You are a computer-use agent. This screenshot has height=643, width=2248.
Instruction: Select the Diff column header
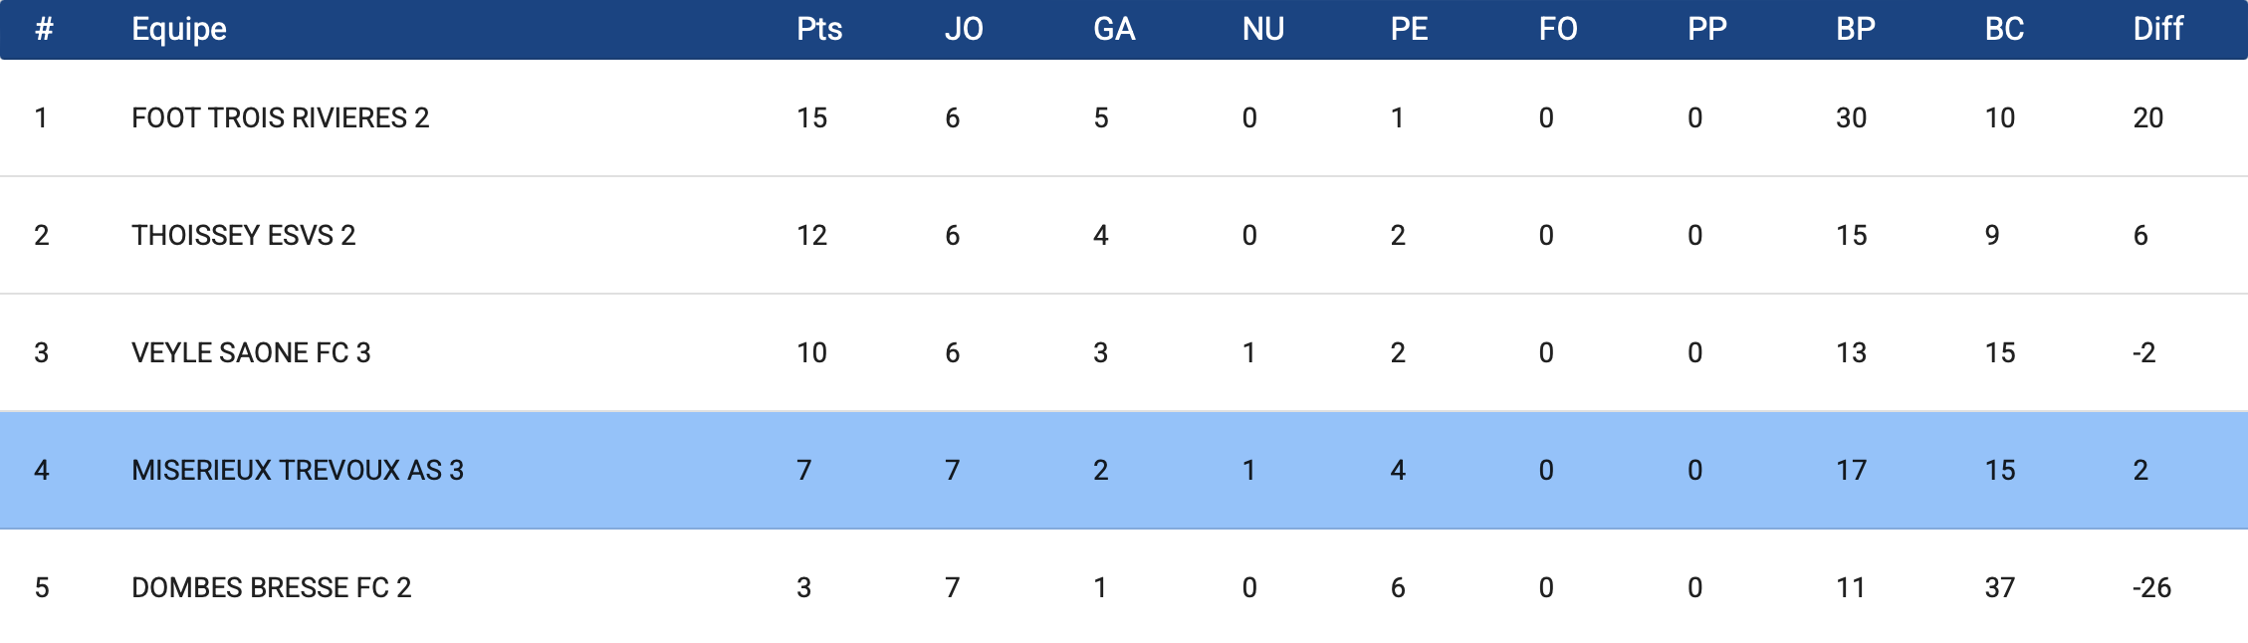[x=2157, y=29]
